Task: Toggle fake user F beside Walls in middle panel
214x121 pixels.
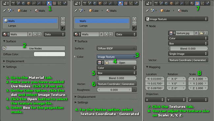Action: [x=101, y=34]
